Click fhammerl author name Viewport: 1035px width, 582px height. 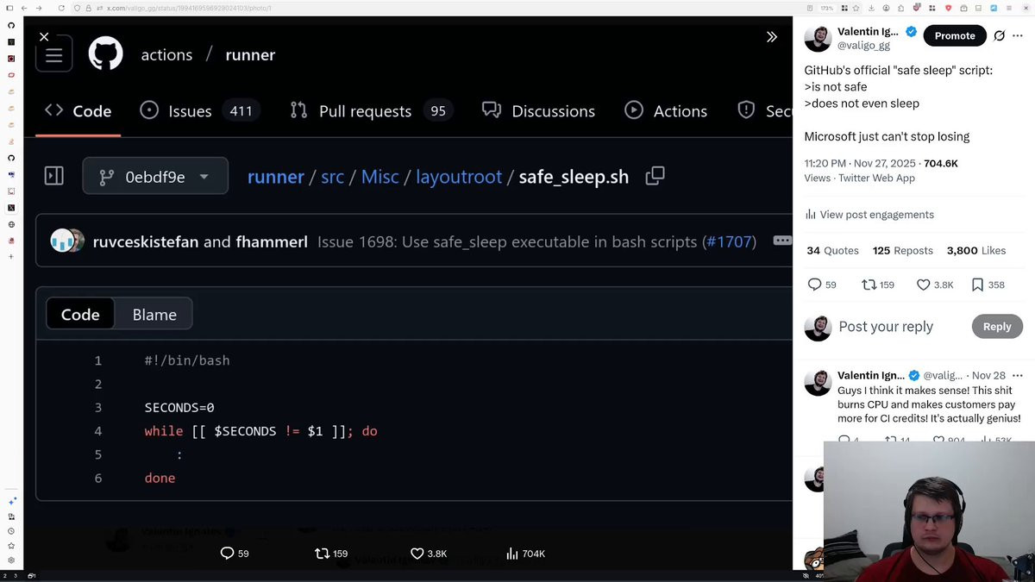pyautogui.click(x=271, y=241)
